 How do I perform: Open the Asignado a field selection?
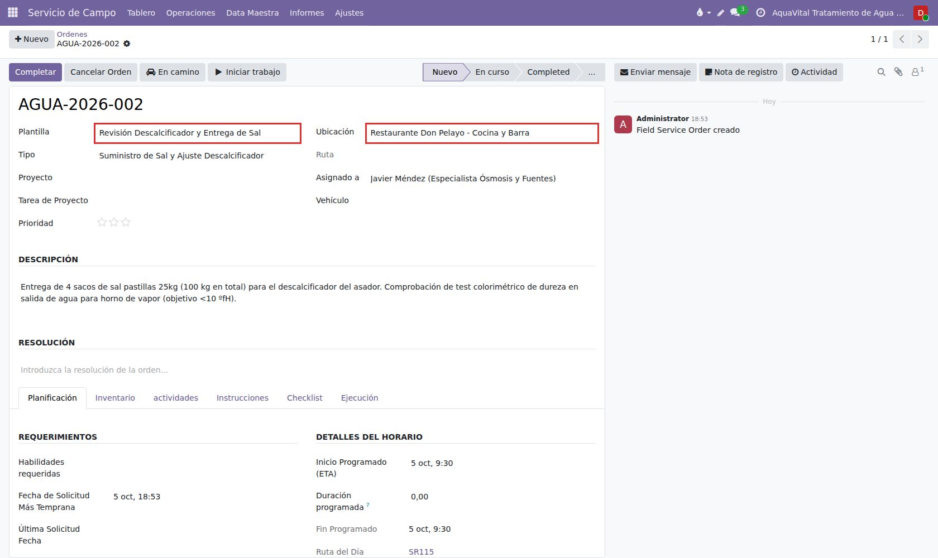click(x=482, y=179)
